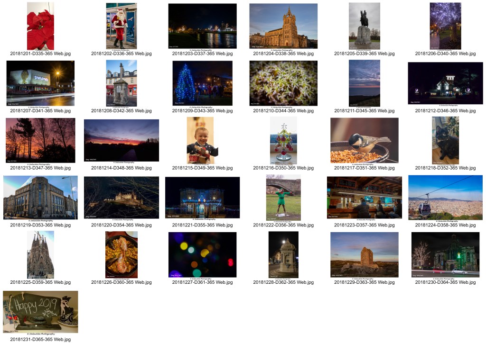Select the colorful bokeh lights photo

(x=202, y=254)
